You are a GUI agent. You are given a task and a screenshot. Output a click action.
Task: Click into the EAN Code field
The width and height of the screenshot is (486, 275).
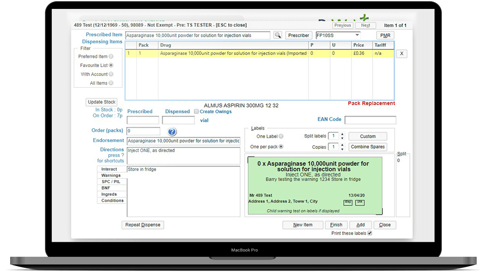[370, 120]
